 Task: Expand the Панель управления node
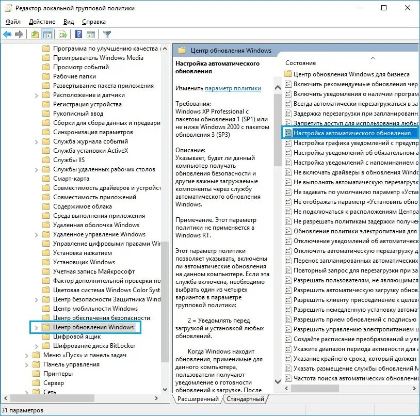pos(26,365)
